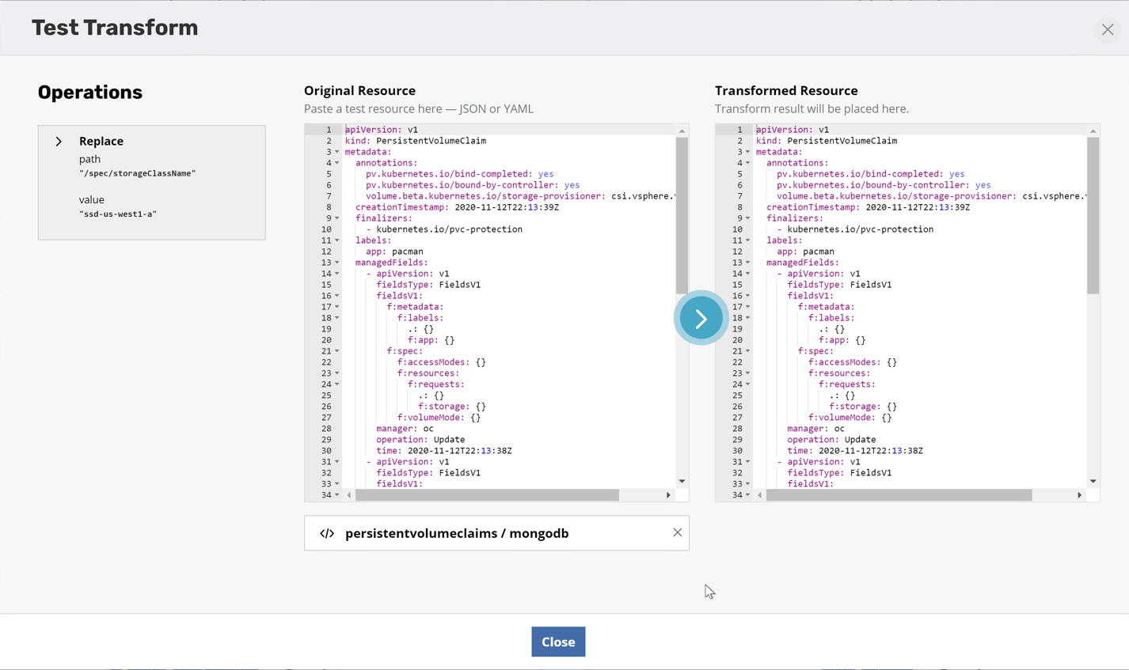
Task: Click Original Resource vertical scrollbar thumb
Action: click(682, 215)
